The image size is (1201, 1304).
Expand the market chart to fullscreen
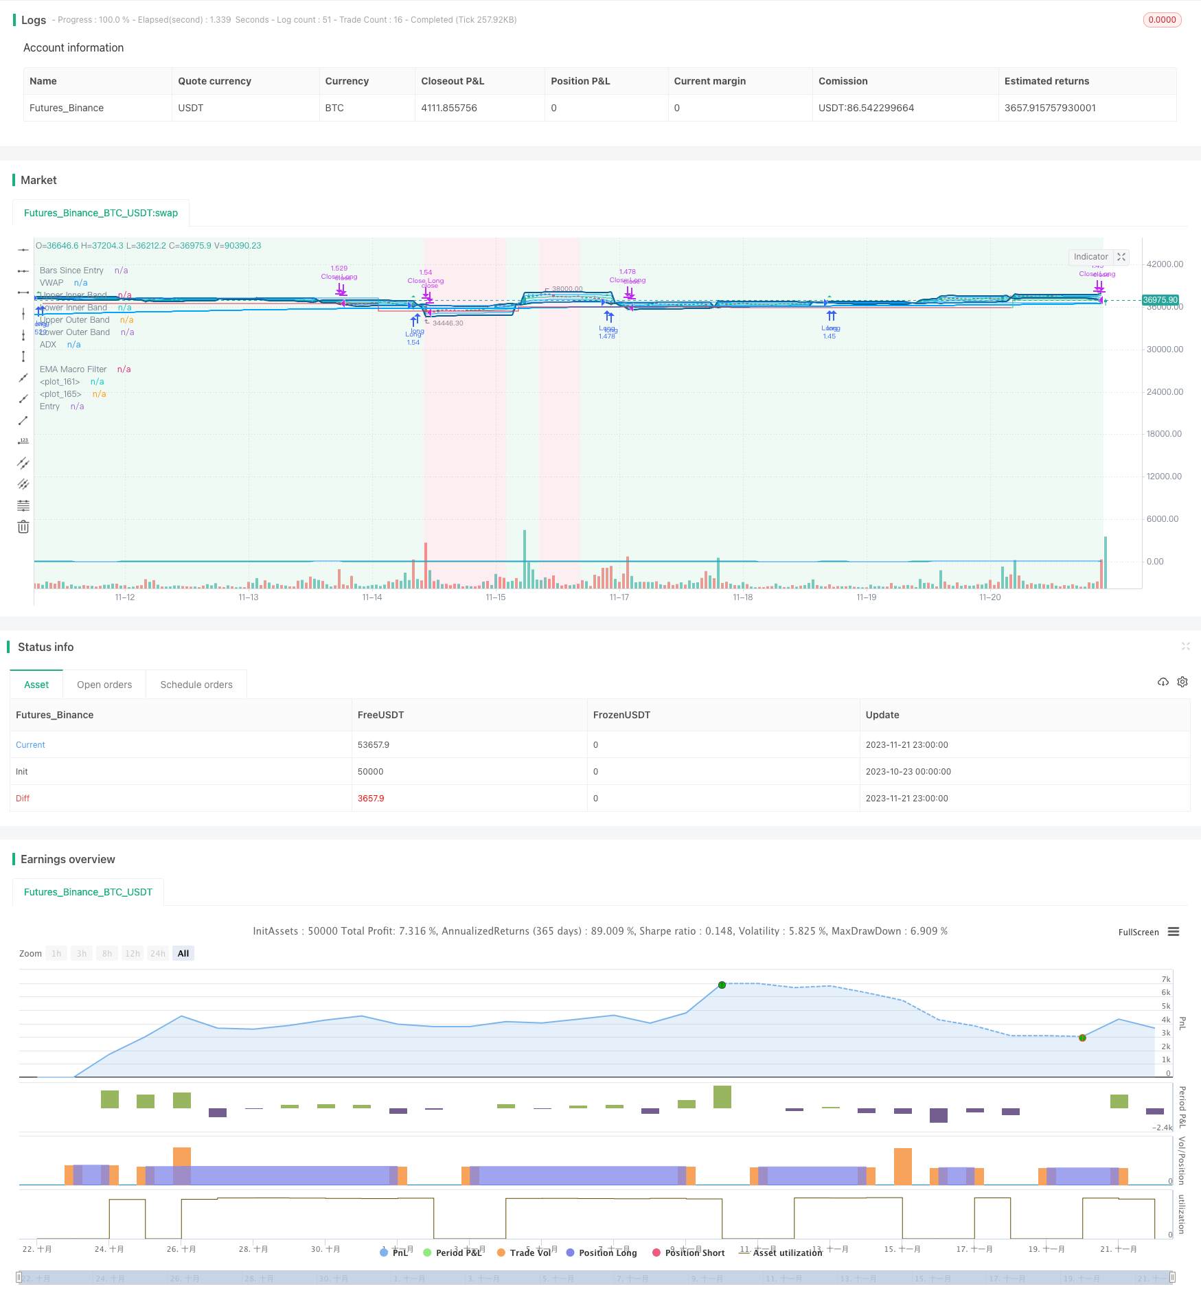coord(1121,257)
